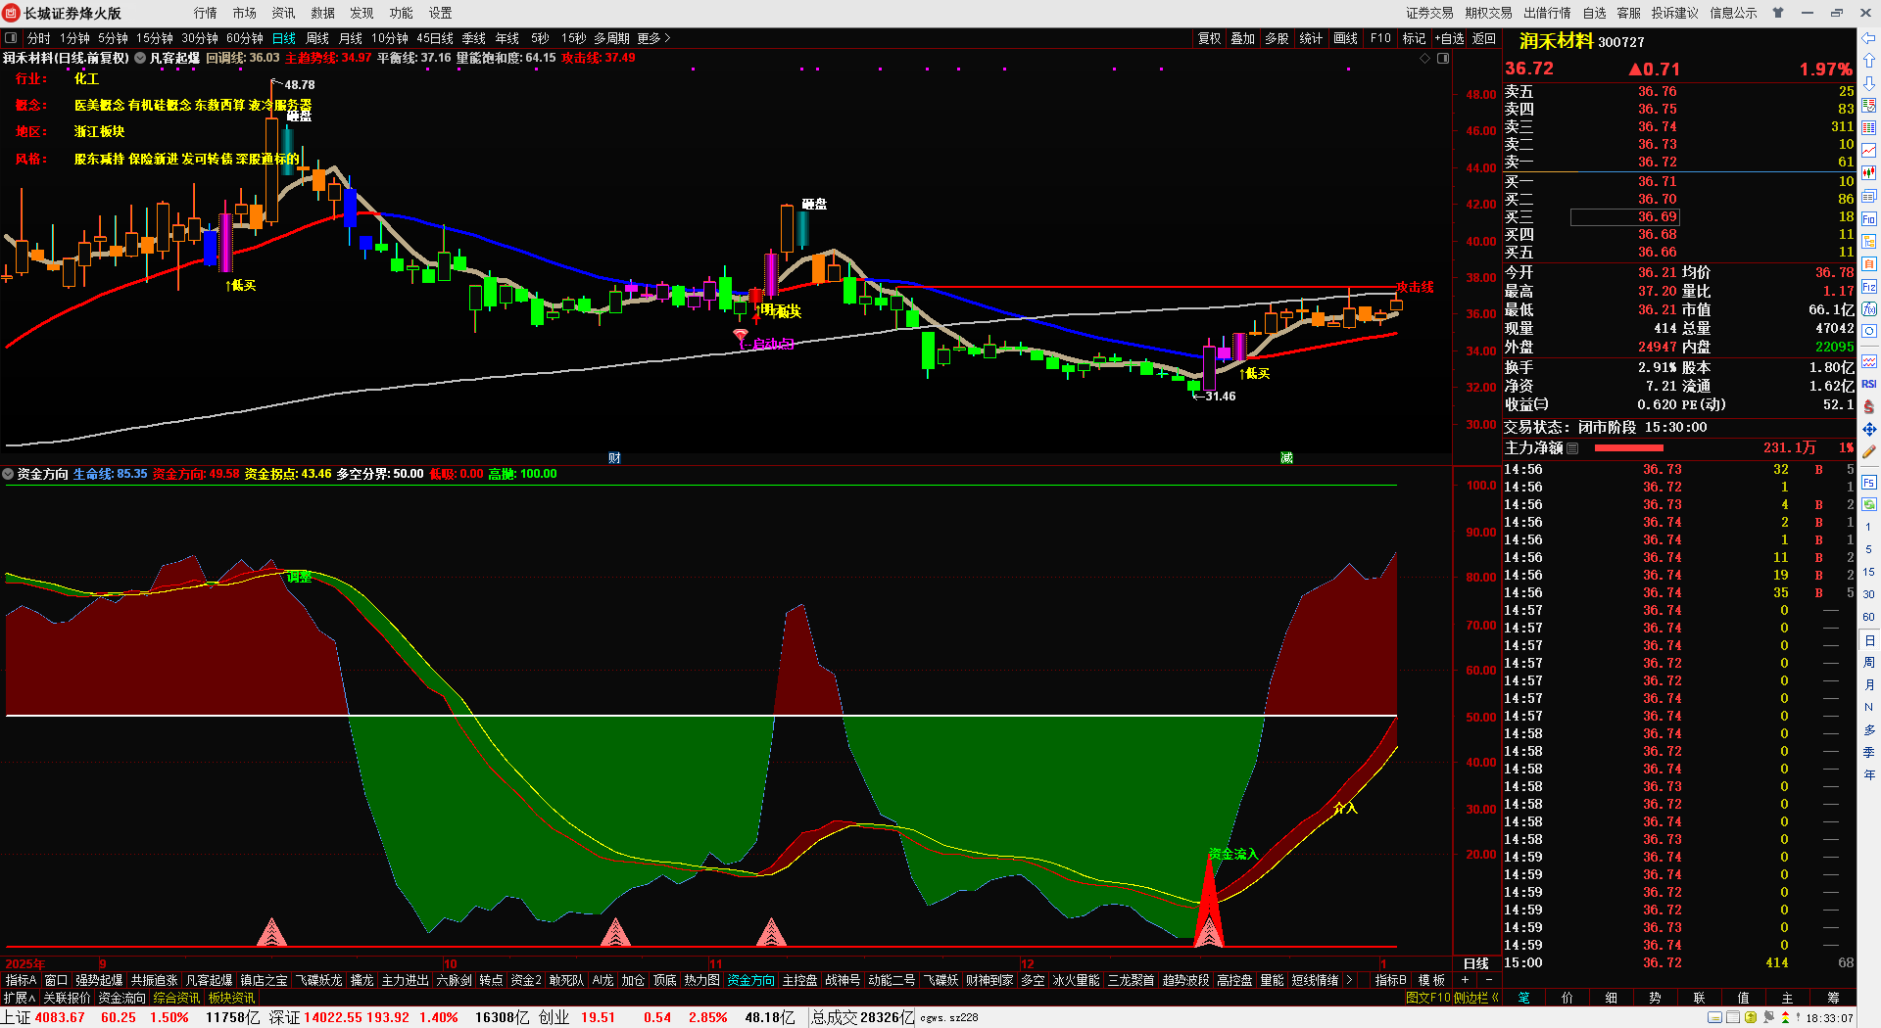Select the 1-minute period in sidebar
Viewport: 1881px width, 1028px height.
pyautogui.click(x=1869, y=528)
